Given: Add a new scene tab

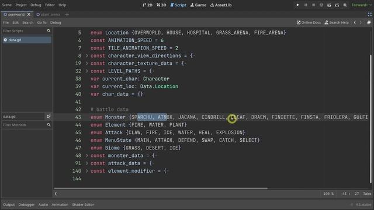Looking at the screenshot, I should tap(67, 14).
